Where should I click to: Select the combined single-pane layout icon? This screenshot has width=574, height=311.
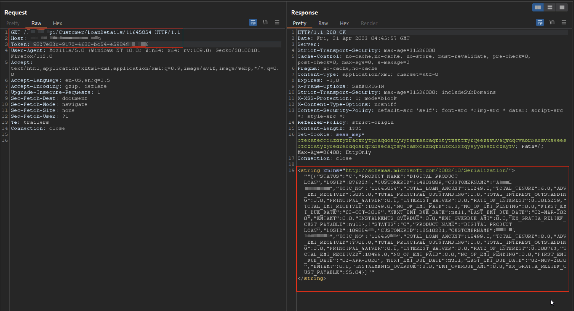[x=562, y=8]
